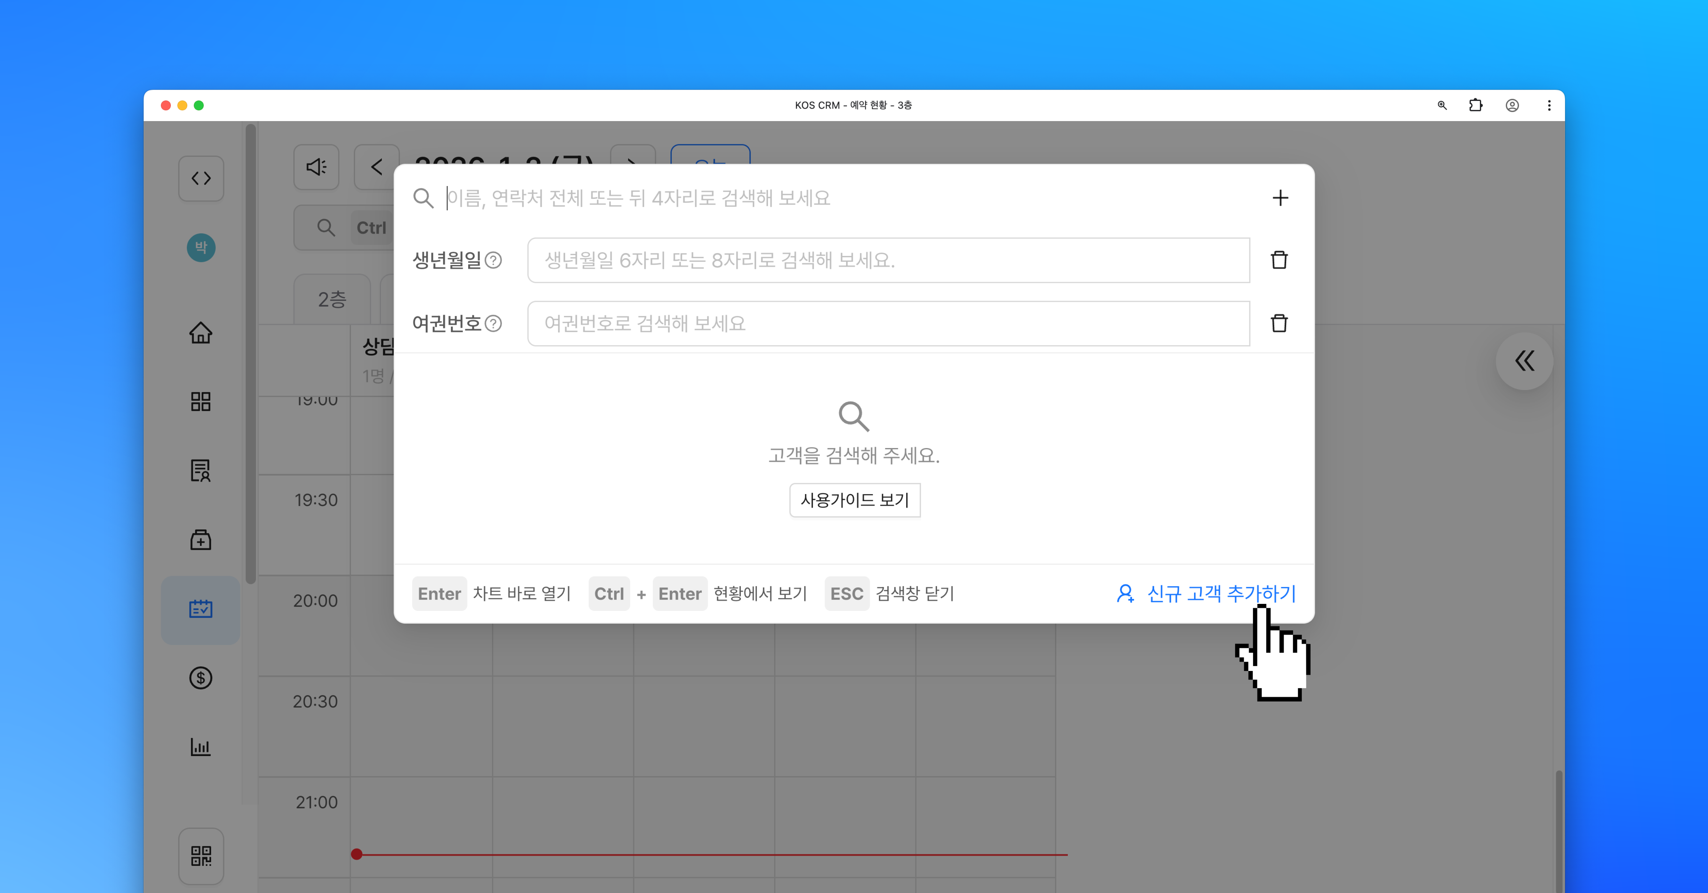Toggle the announcement speaker icon
This screenshot has height=893, width=1708.
[x=316, y=167]
